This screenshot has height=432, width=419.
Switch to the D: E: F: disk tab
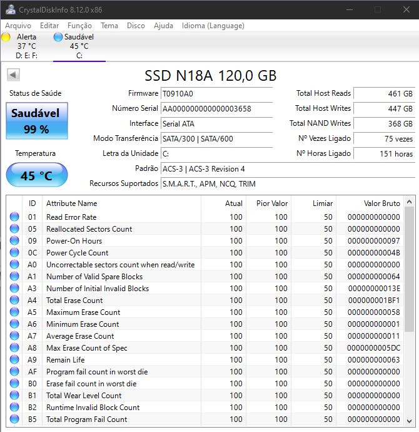(26, 46)
